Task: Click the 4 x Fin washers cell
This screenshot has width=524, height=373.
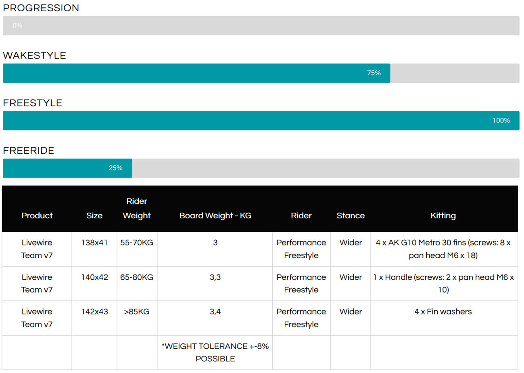Action: tap(443, 312)
